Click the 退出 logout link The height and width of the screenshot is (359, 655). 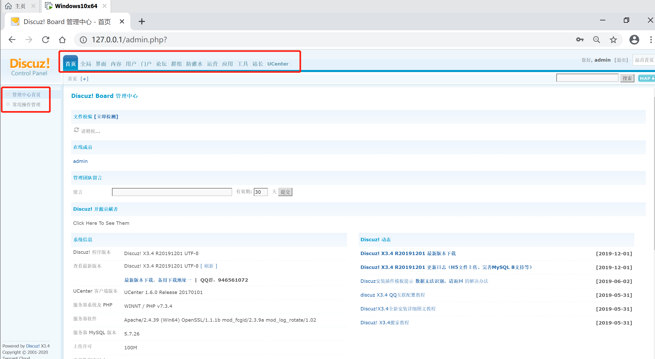point(621,60)
